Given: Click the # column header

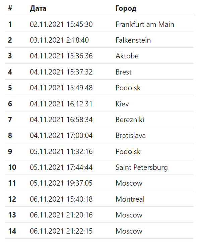Looking at the screenshot, I should tap(10, 8).
